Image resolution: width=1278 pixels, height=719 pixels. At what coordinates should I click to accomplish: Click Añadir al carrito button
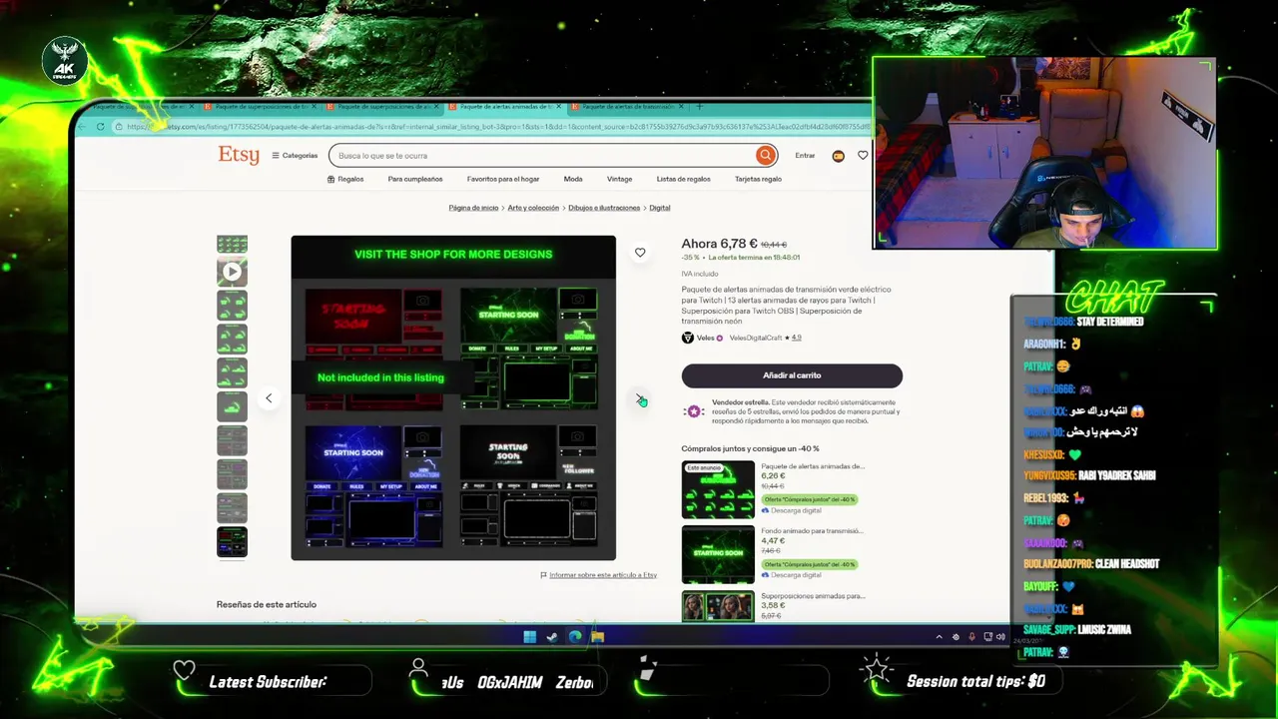coord(792,375)
